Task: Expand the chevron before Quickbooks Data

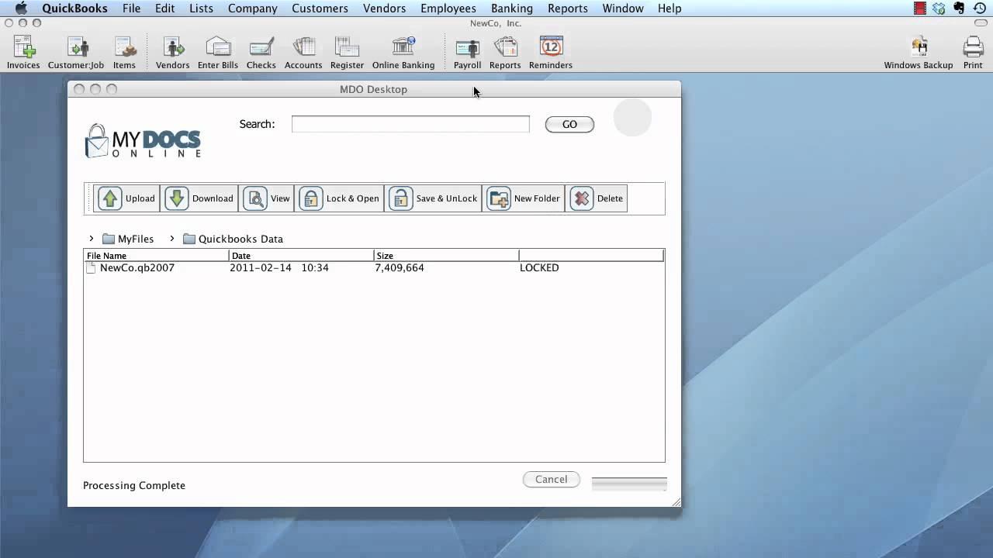Action: pos(172,239)
